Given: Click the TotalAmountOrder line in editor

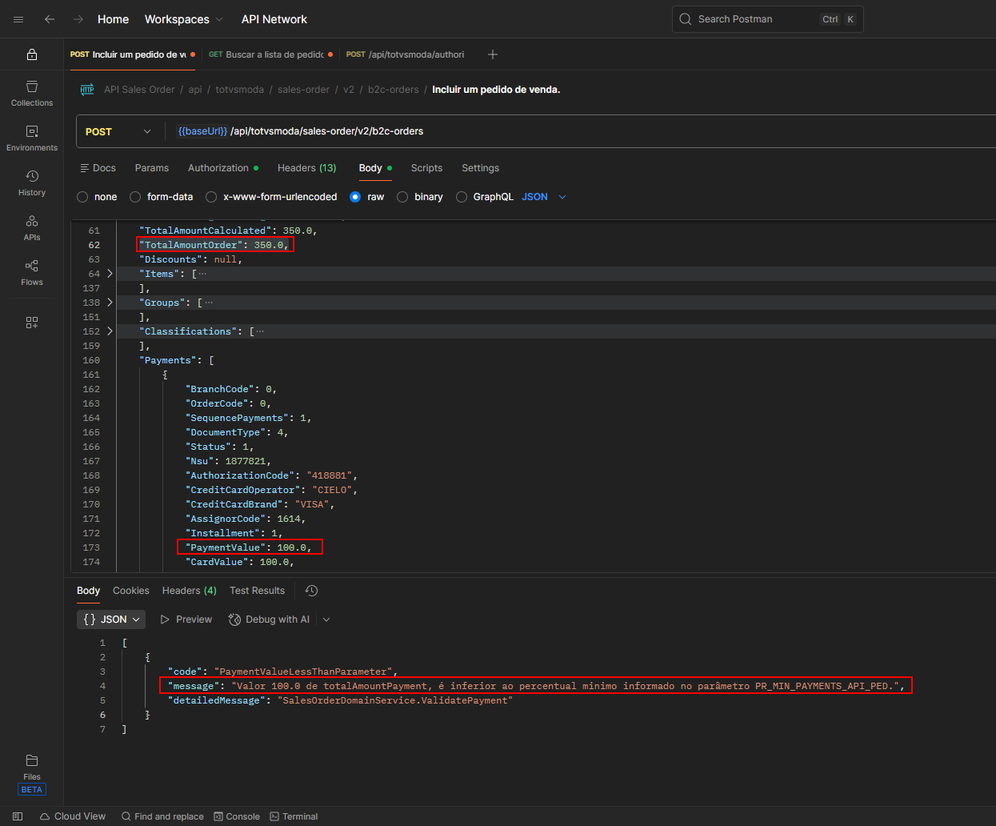Looking at the screenshot, I should pos(214,245).
